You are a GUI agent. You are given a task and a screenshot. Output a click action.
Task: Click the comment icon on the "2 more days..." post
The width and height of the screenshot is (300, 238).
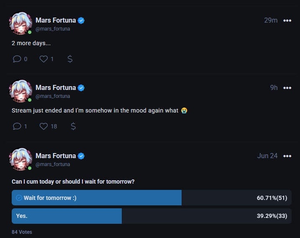coord(17,59)
